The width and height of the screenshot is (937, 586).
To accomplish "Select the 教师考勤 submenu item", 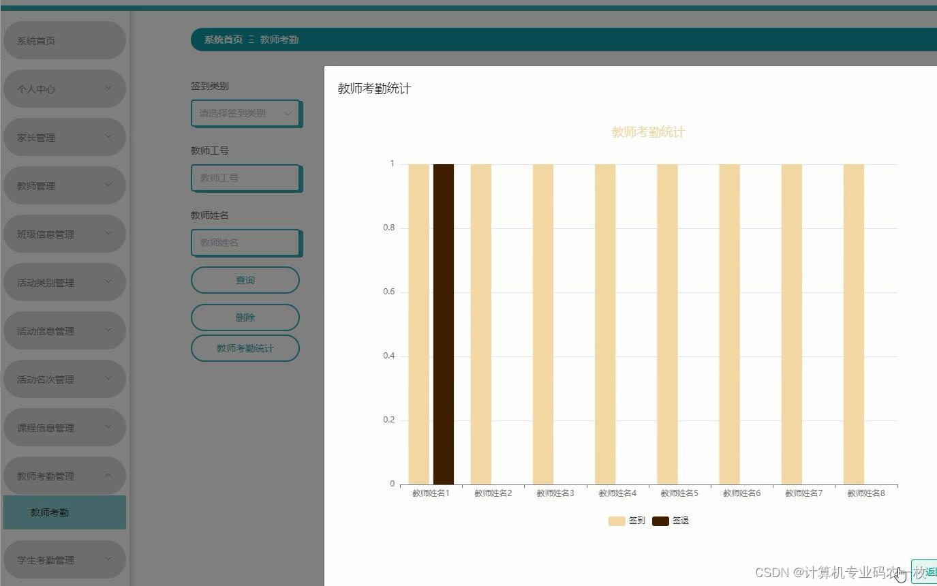I will (65, 512).
